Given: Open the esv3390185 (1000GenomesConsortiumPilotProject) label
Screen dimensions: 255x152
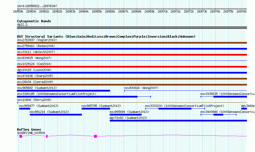Looking at the screenshot, I should [57, 94].
